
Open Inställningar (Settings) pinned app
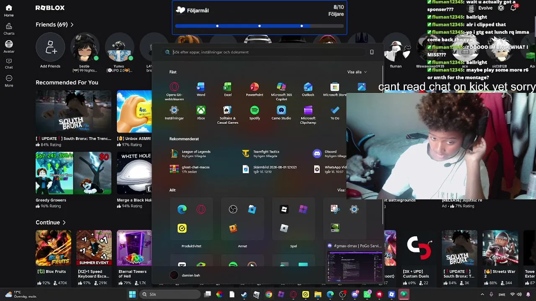pos(174,113)
